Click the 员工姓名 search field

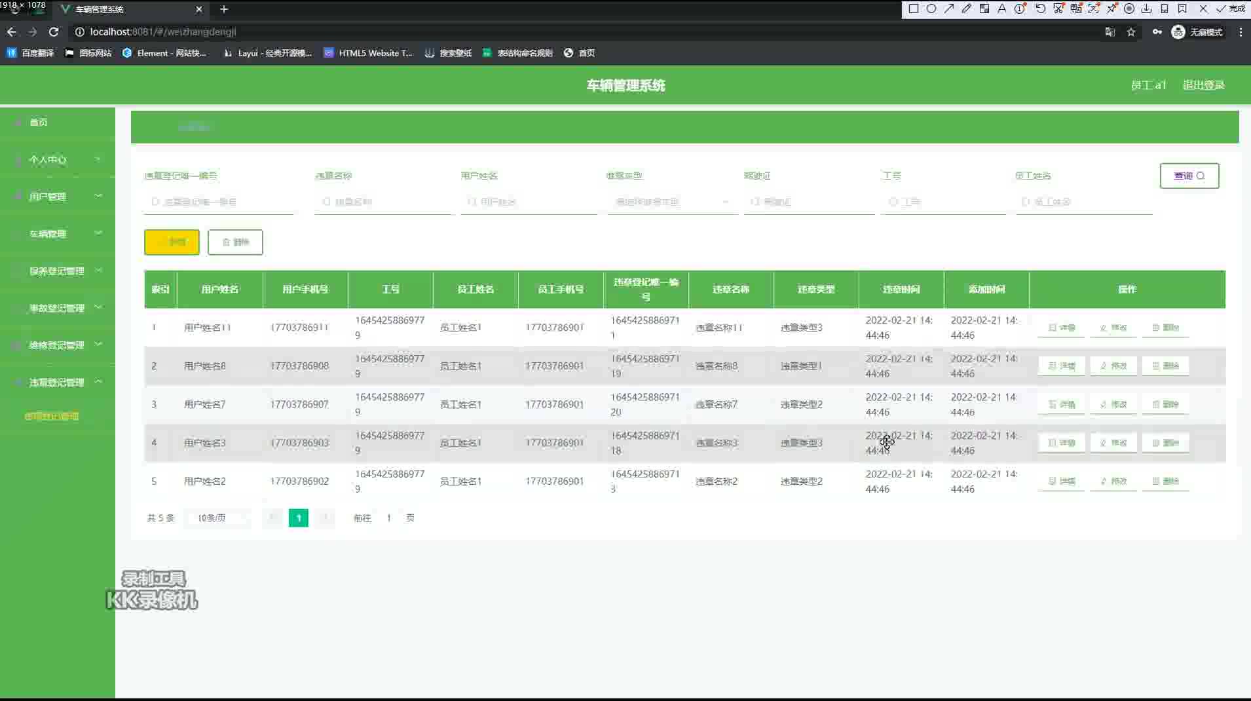pyautogui.click(x=1085, y=202)
